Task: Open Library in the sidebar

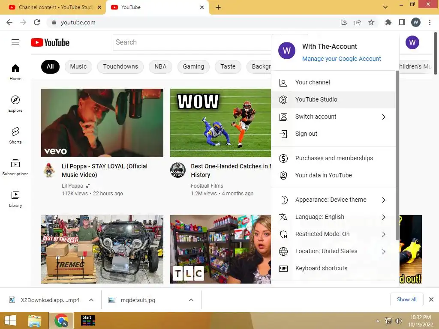Action: pyautogui.click(x=15, y=199)
